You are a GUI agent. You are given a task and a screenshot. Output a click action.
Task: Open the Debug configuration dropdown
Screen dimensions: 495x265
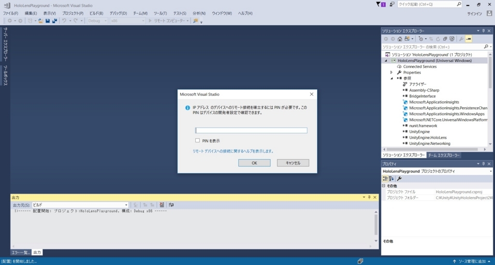tap(97, 21)
